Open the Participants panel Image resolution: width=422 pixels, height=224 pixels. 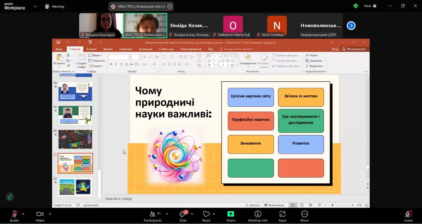[x=152, y=216]
